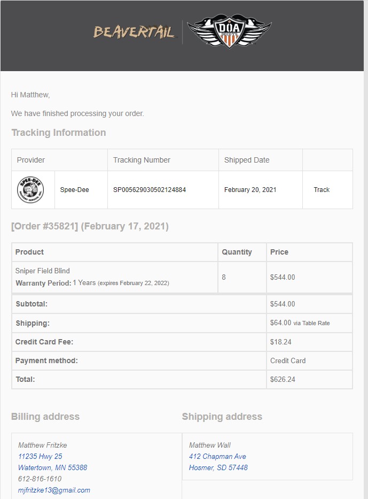The image size is (368, 499).
Task: Click the mjfritzke13@gmail.com email link
Action: click(54, 490)
